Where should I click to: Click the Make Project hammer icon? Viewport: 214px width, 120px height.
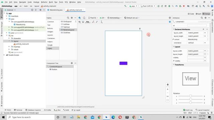[125, 6]
